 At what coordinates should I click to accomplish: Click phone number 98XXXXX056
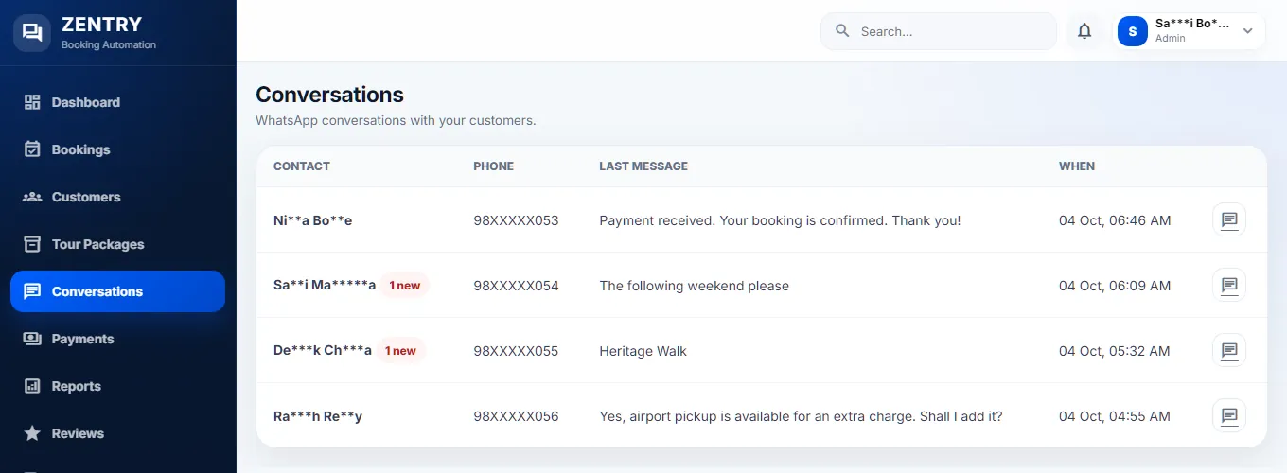[x=516, y=415]
